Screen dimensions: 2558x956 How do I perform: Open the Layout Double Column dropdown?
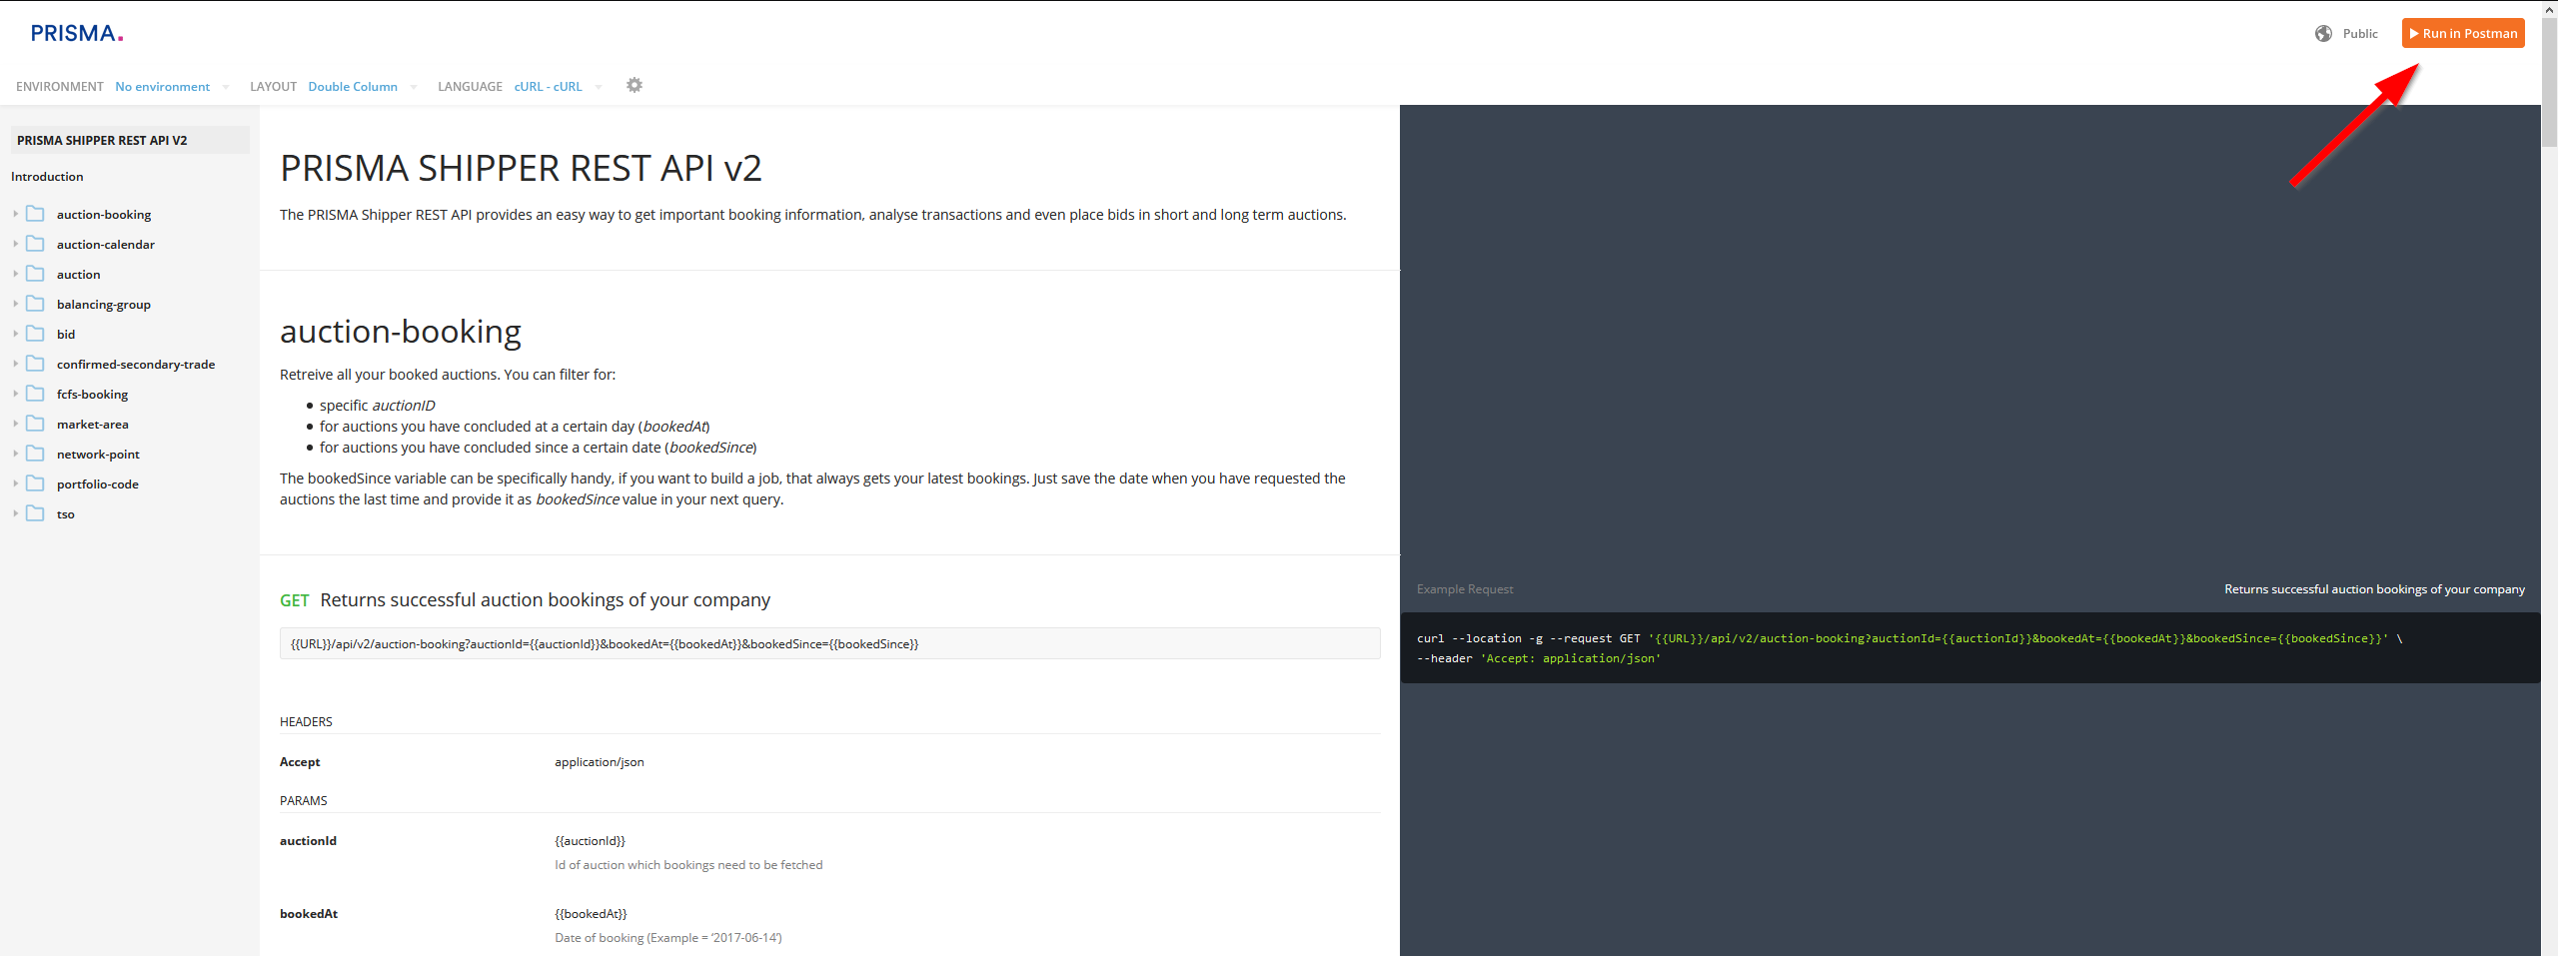362,87
